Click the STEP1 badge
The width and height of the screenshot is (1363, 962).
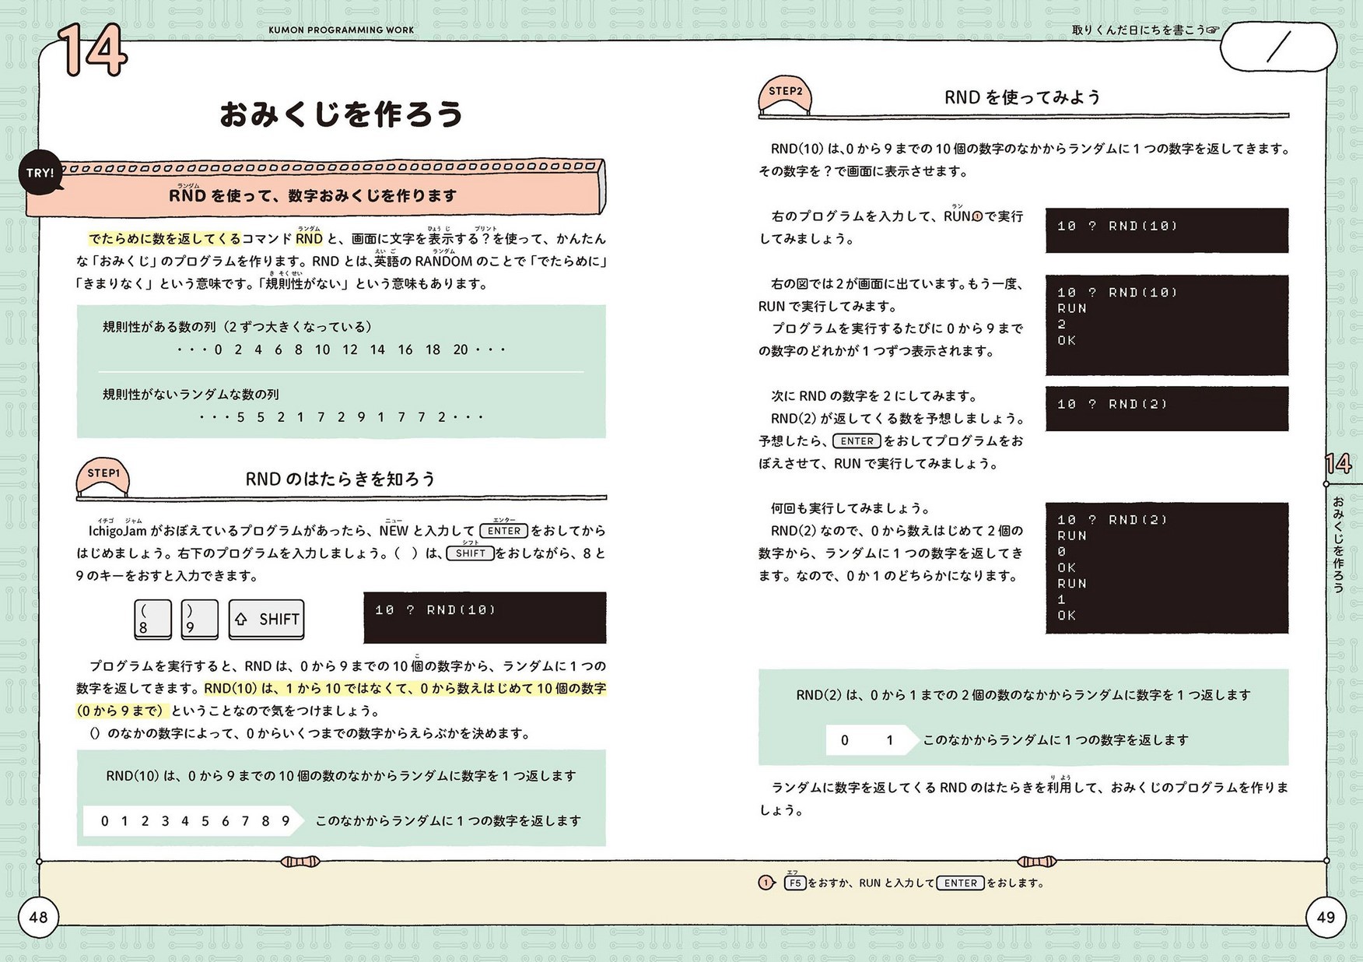pos(103,476)
